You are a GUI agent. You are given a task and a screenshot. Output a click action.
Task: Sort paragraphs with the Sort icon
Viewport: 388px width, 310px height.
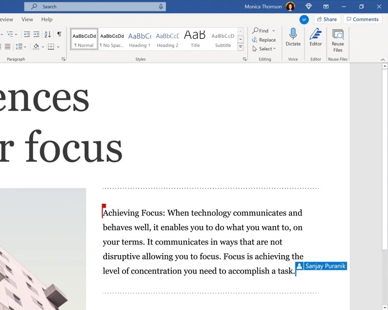coord(48,34)
